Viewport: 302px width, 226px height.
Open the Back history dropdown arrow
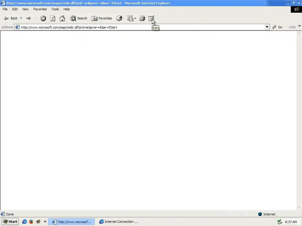coord(21,18)
